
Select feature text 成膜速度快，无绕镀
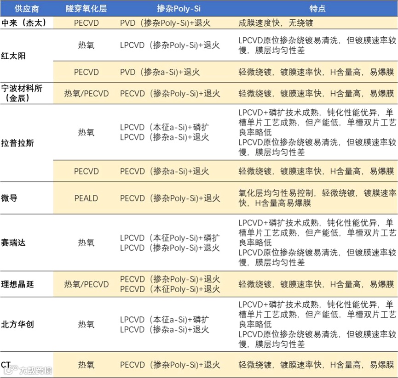click(x=276, y=23)
